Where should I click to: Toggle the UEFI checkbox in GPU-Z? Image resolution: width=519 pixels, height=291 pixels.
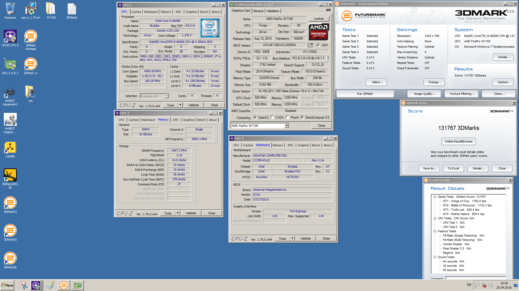(318, 45)
